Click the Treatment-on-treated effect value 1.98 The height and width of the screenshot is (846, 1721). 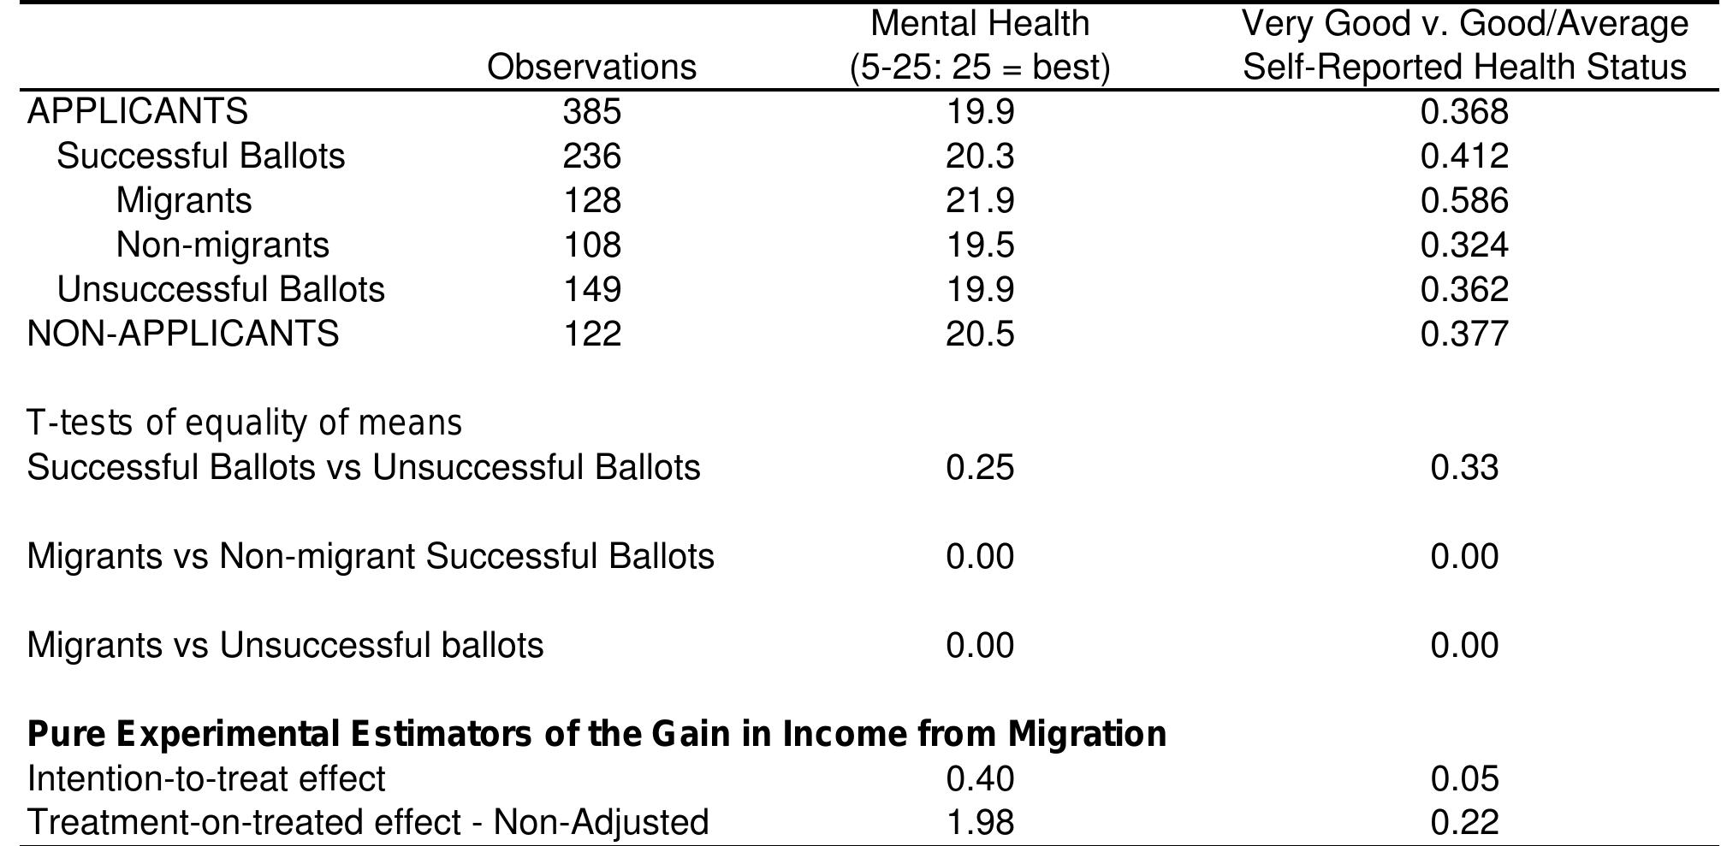(979, 823)
